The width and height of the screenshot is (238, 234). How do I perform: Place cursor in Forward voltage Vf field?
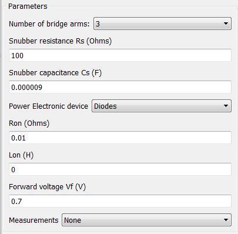[x=120, y=201]
